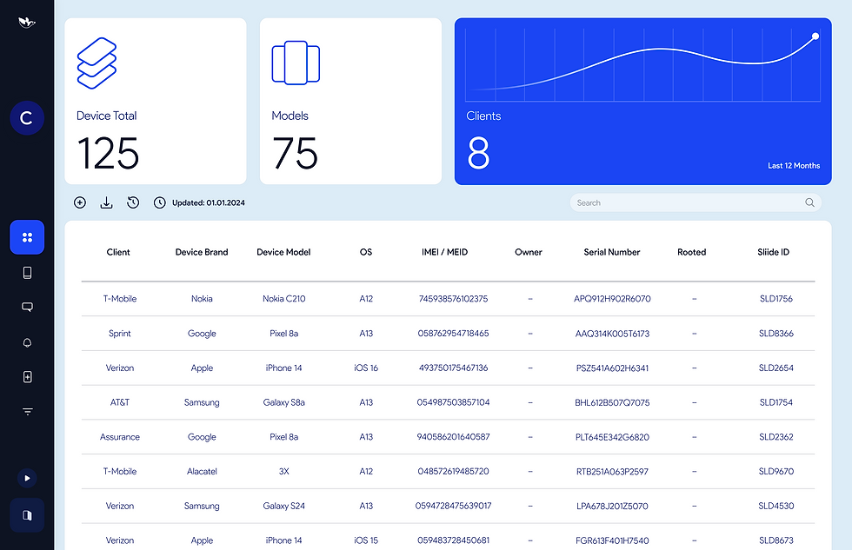
Task: Click the play button in sidebar
Action: (x=27, y=479)
